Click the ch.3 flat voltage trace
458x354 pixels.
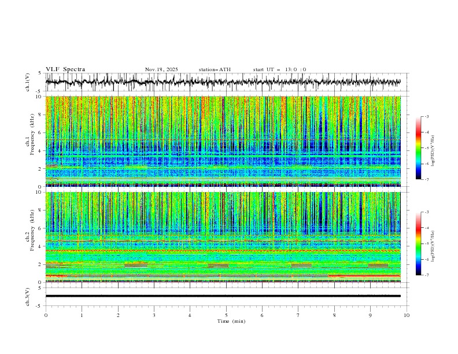[223, 296]
